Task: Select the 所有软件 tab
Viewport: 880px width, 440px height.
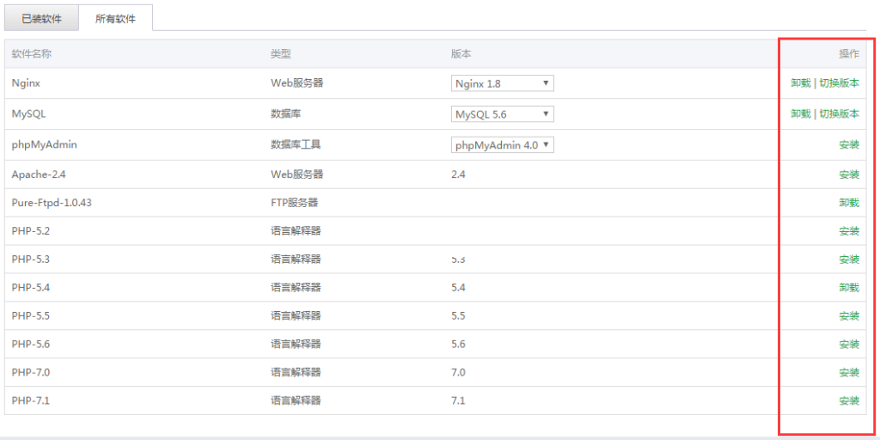Action: click(116, 19)
